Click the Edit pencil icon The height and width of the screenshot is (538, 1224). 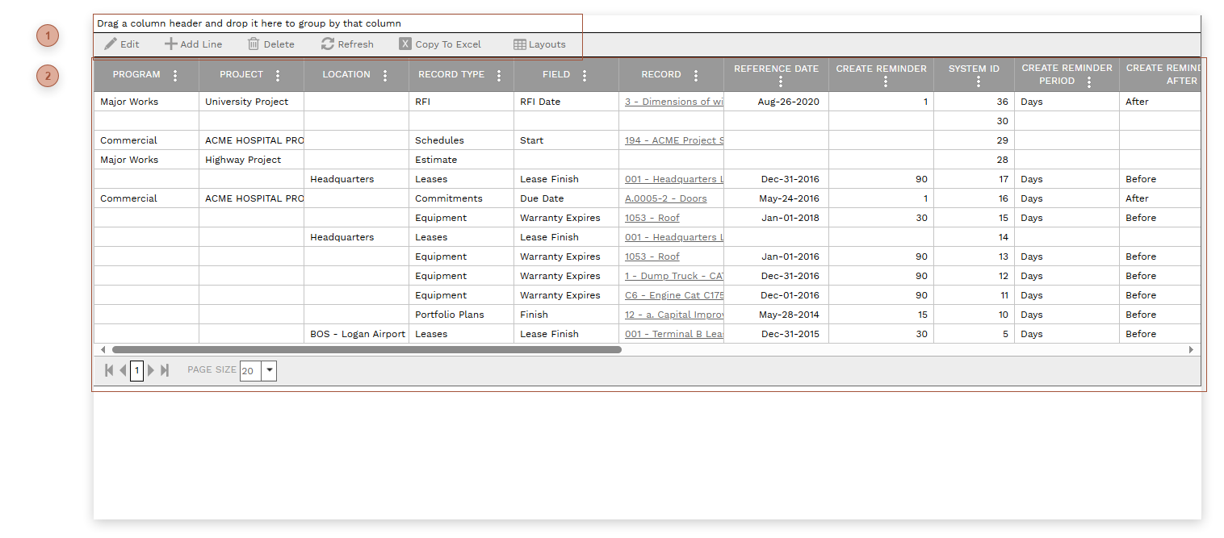tap(111, 44)
